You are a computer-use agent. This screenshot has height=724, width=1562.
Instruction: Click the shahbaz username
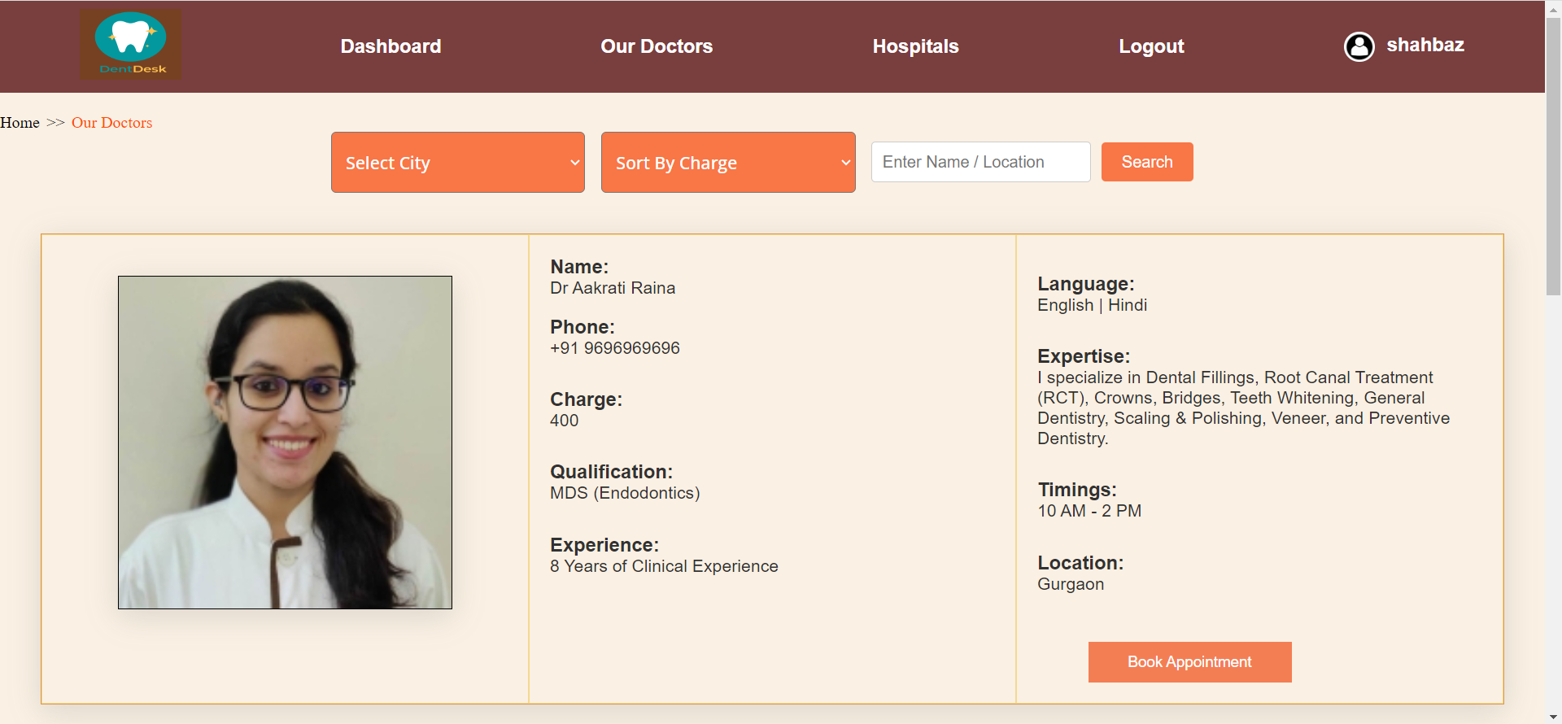point(1425,46)
